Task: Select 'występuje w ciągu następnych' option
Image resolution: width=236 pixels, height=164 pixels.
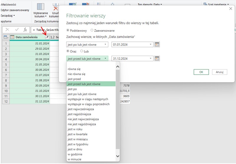Action: 91,99
